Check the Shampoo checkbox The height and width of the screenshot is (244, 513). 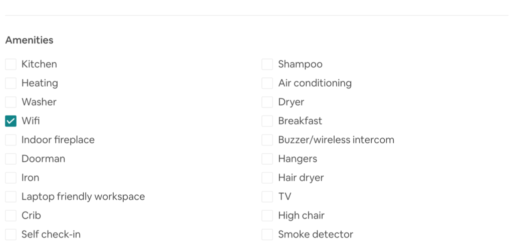[268, 64]
